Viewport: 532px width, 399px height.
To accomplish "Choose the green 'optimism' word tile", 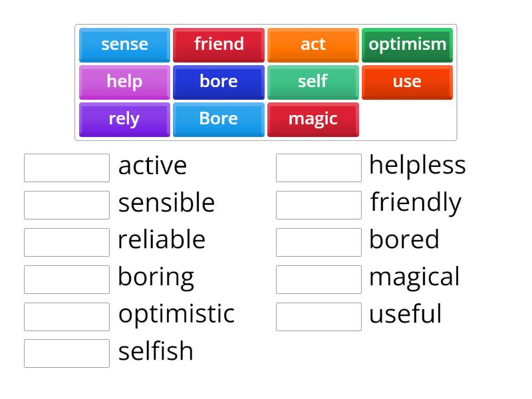I will point(407,45).
